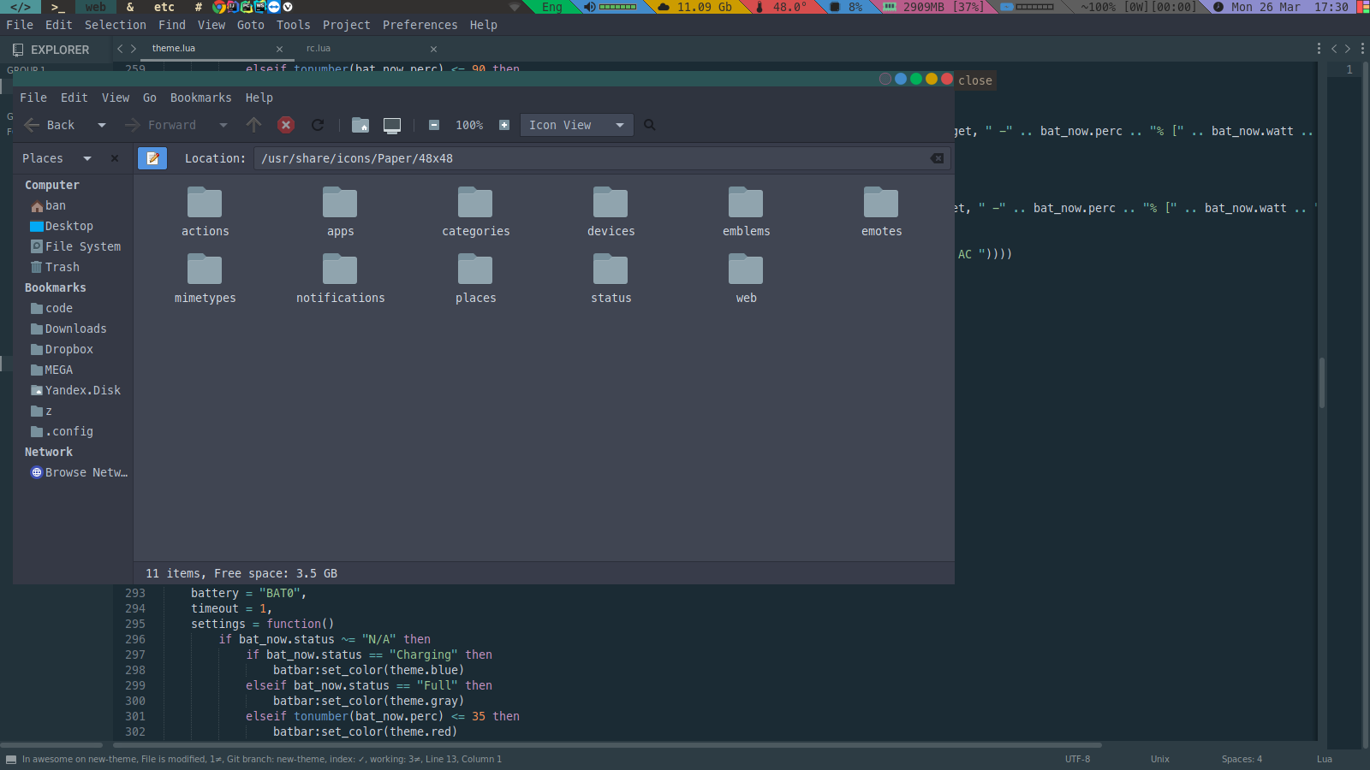Clear the location field with backspace icon
Screen dimensions: 1370x770
(938, 158)
